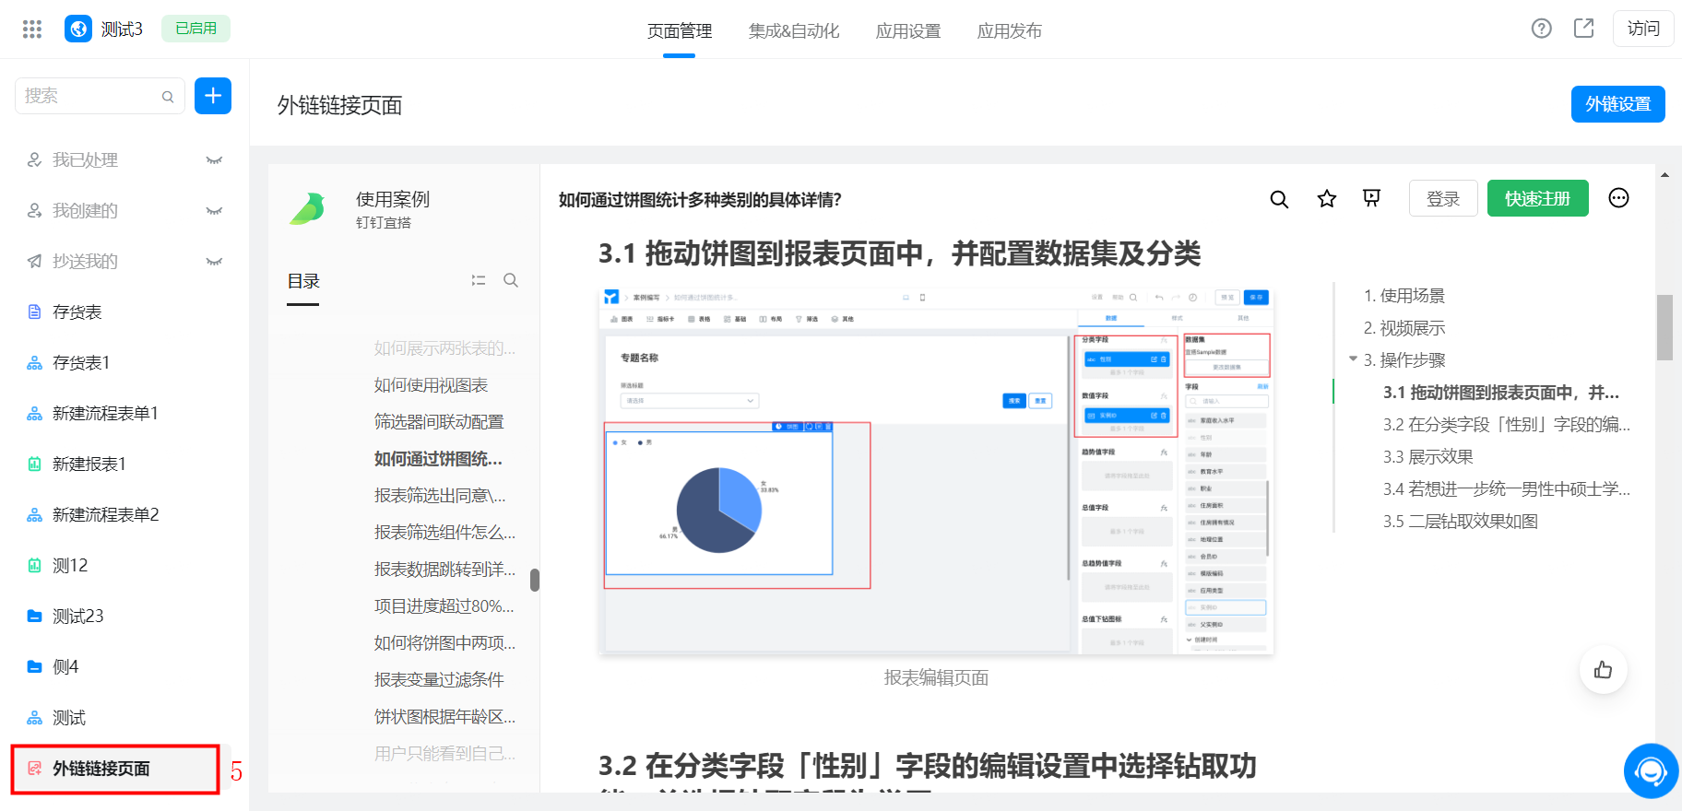Image resolution: width=1682 pixels, height=811 pixels.
Task: Click the document search magnifier icon
Action: [1279, 199]
